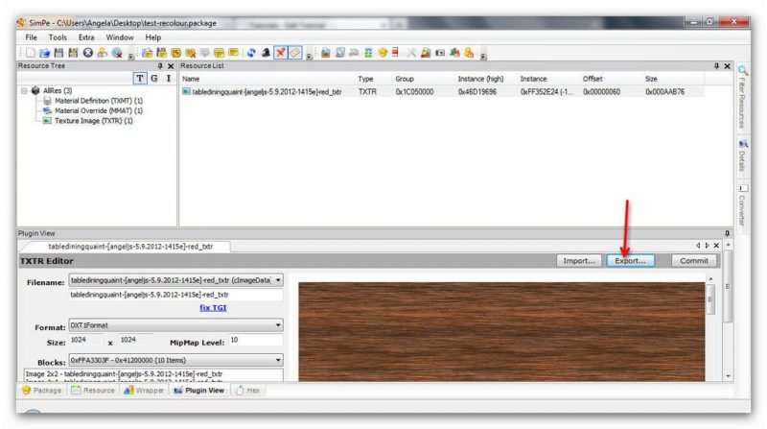Screen dimensions: 767x429
Task: Click the red_txtr document tab in Plugin View
Action: (130, 247)
